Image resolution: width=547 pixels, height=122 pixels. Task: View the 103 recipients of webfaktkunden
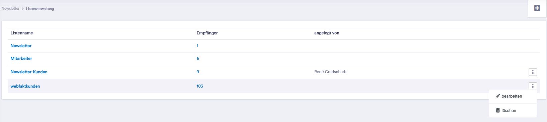coord(200,86)
